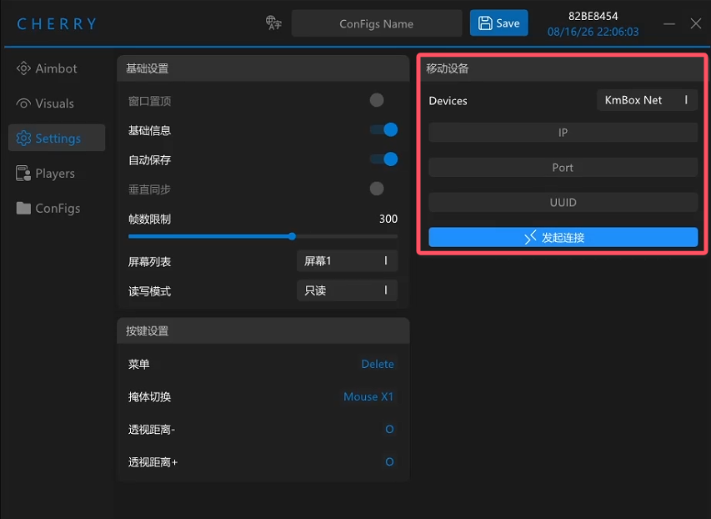Image resolution: width=711 pixels, height=519 pixels.
Task: Click the Delete menu keybind
Action: coord(378,364)
